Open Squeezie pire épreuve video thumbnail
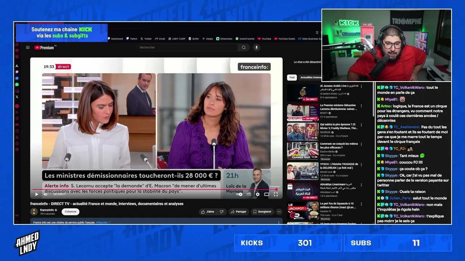Viewport: 465px width, 261px height. pyautogui.click(x=303, y=131)
